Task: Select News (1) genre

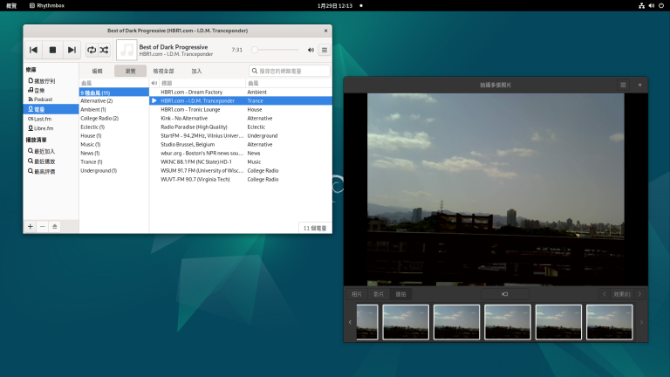Action: tap(114, 153)
